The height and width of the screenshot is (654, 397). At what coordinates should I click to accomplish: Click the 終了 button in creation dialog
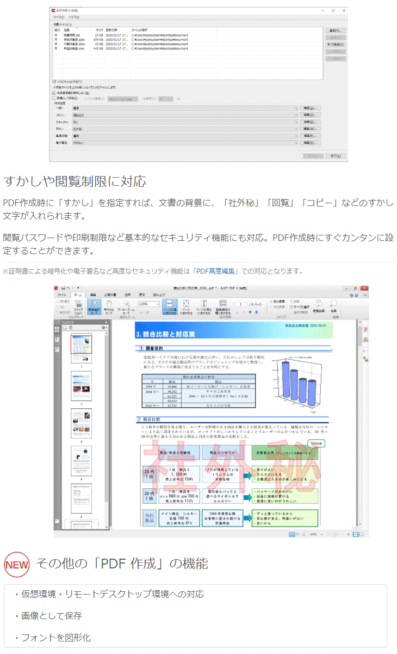(335, 156)
